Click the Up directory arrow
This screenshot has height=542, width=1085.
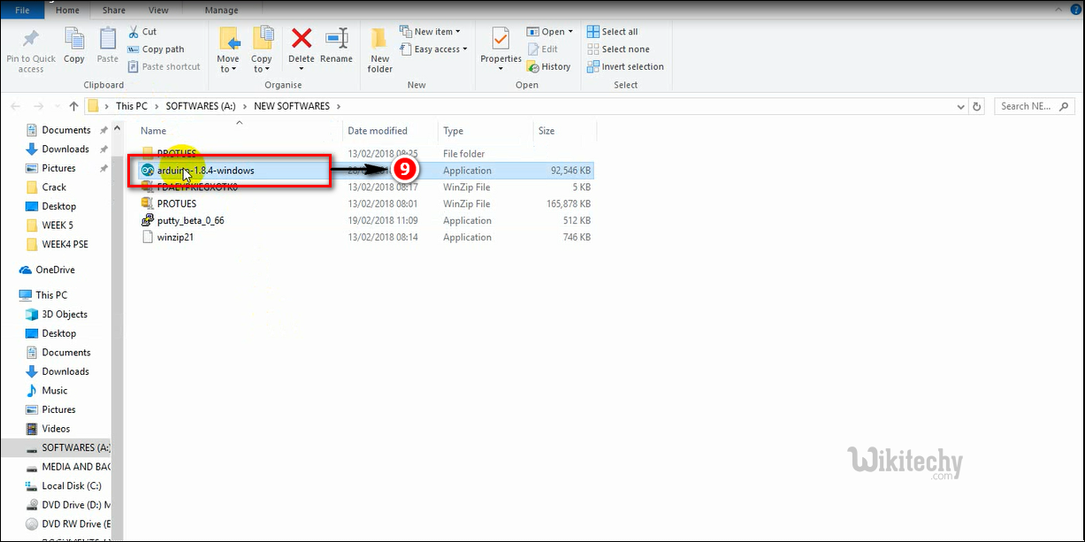coord(73,106)
